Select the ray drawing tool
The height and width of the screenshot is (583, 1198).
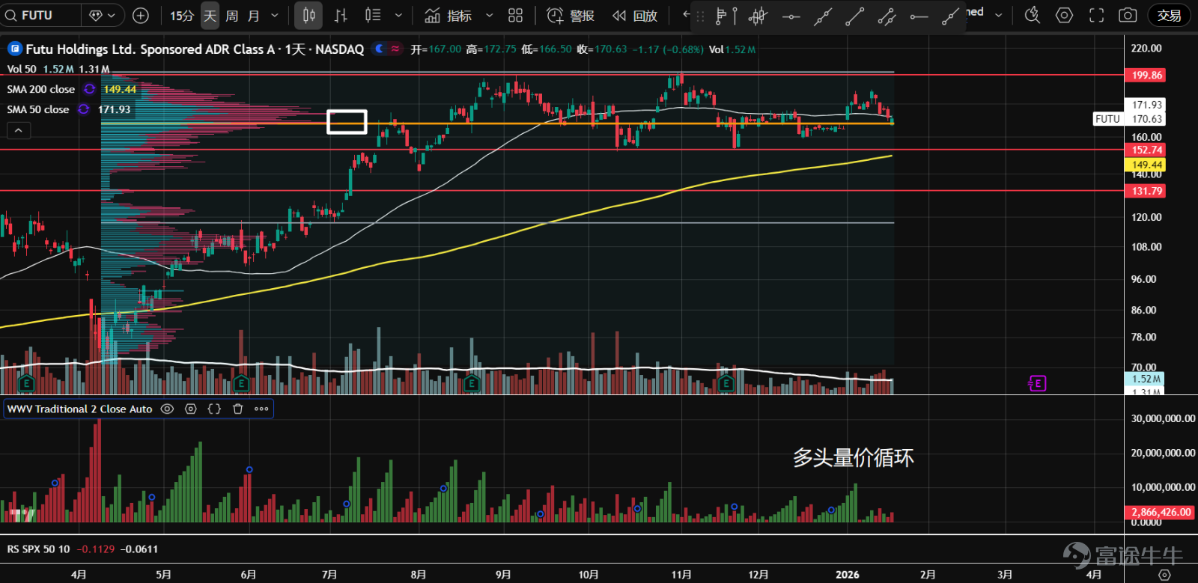coord(950,16)
